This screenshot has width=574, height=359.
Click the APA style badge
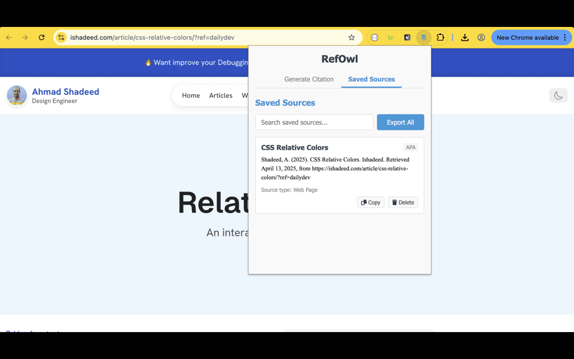[411, 147]
